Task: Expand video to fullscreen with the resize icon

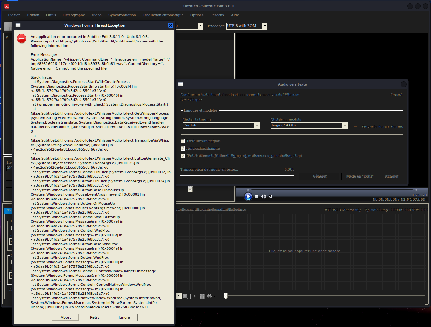Action: tap(270, 196)
